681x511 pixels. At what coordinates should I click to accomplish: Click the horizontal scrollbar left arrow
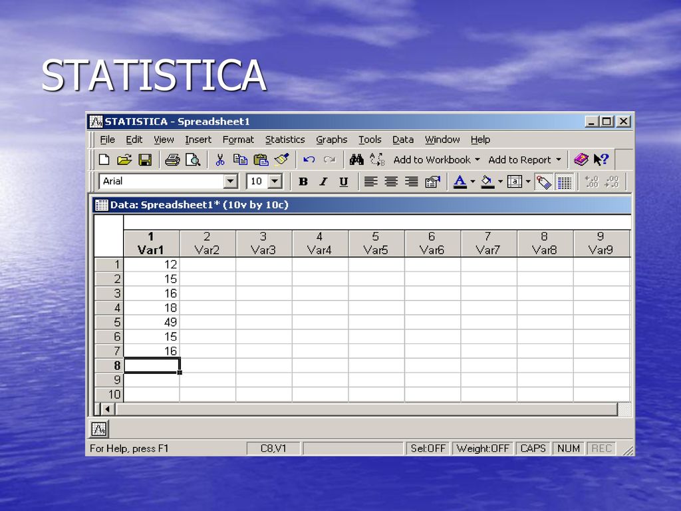107,409
